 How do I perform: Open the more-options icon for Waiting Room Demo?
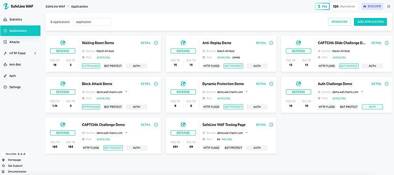click(155, 43)
